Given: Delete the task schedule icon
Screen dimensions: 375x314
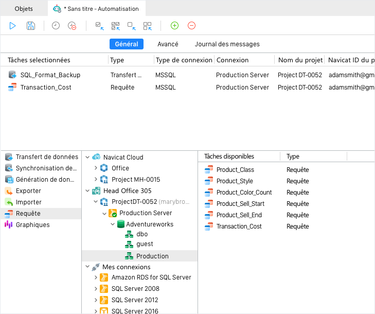Looking at the screenshot, I should coord(72,26).
